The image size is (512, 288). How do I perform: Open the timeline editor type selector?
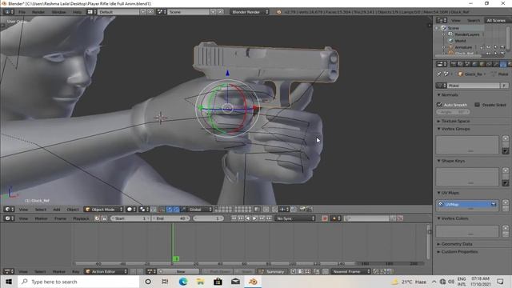coord(9,218)
